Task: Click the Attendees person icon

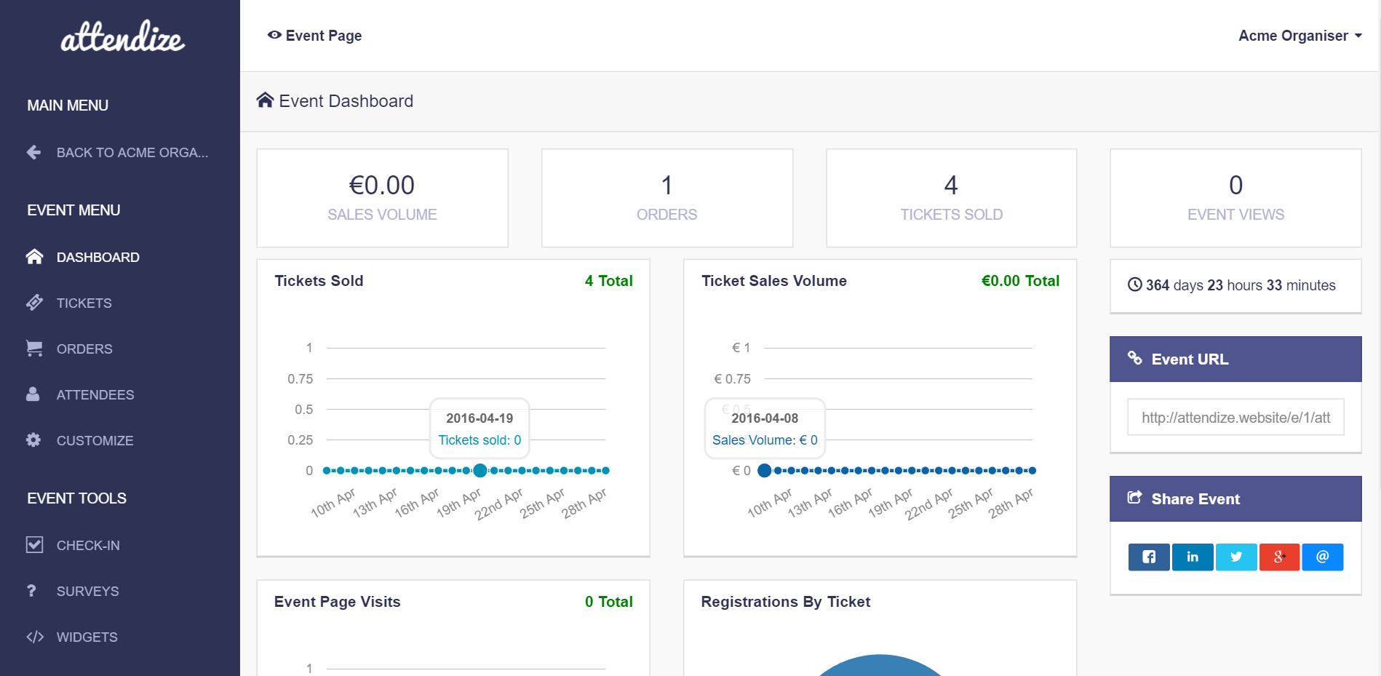Action: (34, 394)
